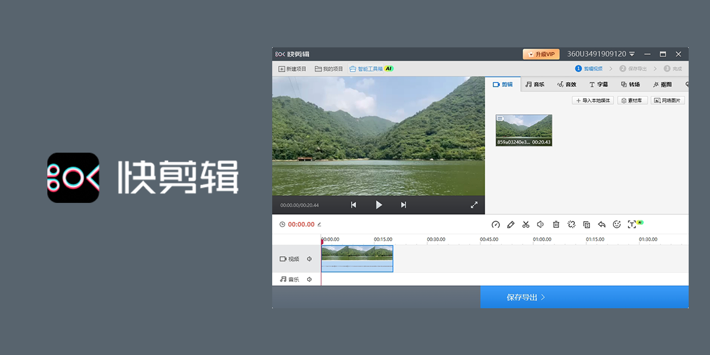The width and height of the screenshot is (710, 355).
Task: Open the 转场 transitions tab
Action: (x=630, y=85)
